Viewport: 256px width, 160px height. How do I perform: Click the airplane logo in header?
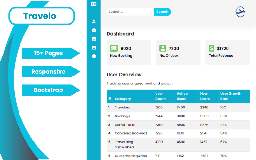click(240, 12)
